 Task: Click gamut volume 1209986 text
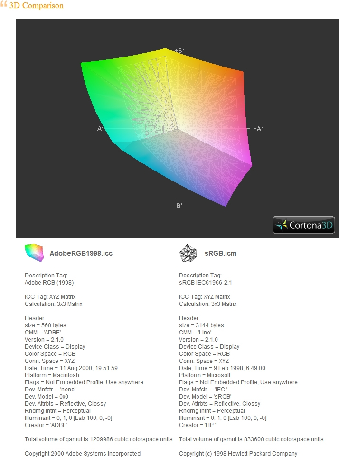tap(98, 439)
